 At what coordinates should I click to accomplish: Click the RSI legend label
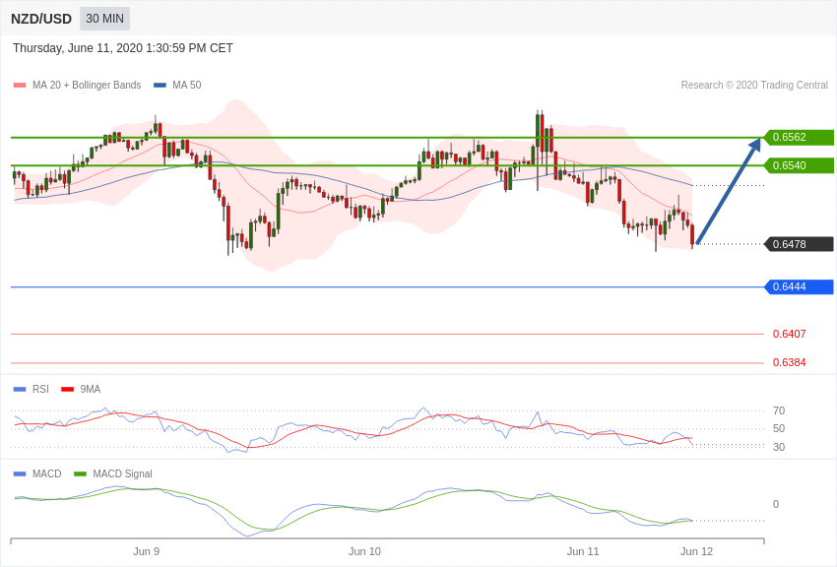40,390
